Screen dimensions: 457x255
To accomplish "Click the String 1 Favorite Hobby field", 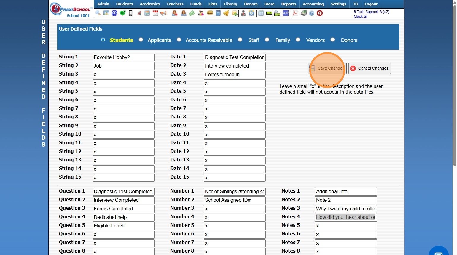I will point(123,57).
